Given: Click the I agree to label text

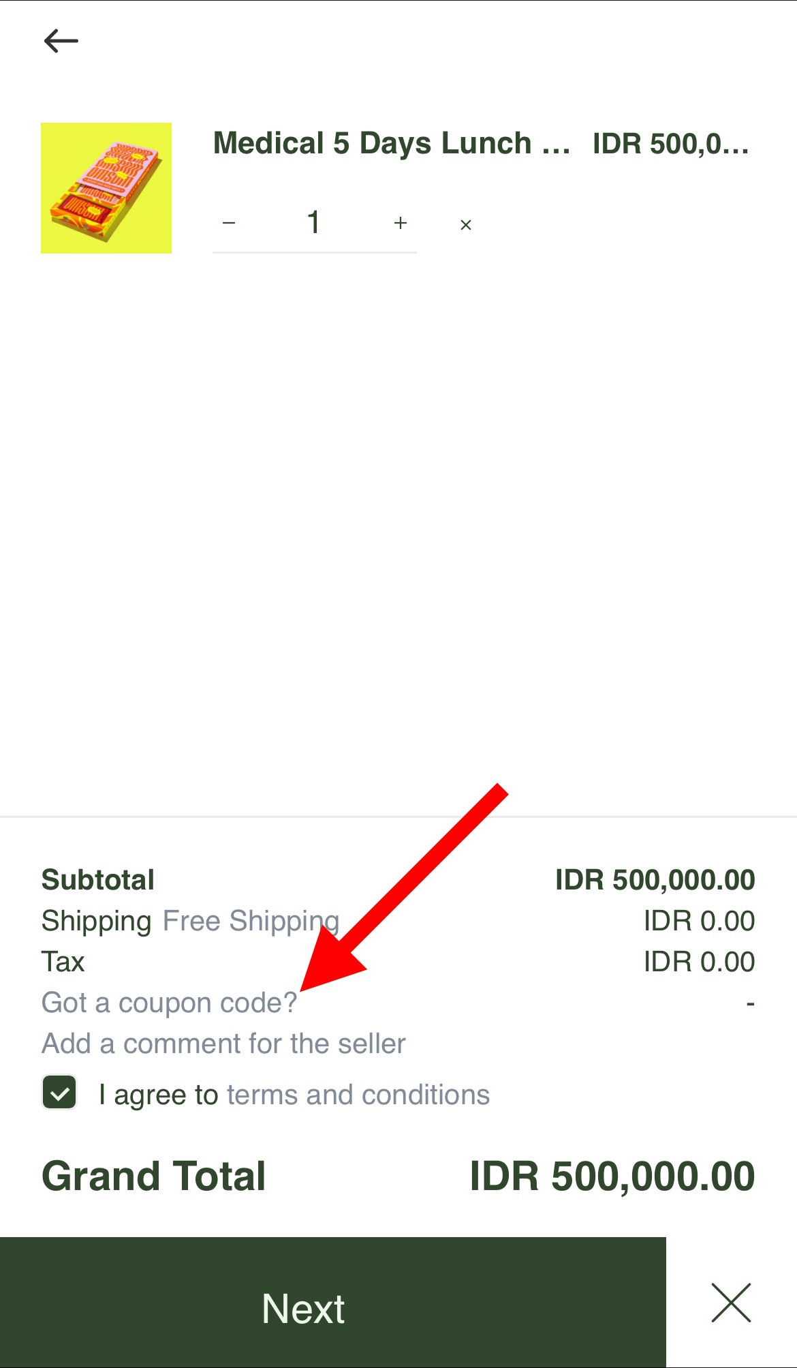Looking at the screenshot, I should [158, 1095].
